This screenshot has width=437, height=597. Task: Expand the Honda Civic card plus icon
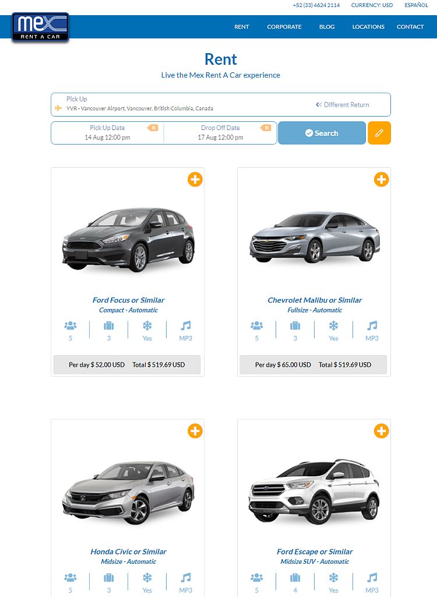(195, 431)
